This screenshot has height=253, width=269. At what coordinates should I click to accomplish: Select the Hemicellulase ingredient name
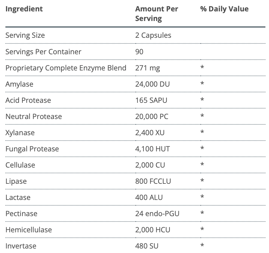pos(28,230)
